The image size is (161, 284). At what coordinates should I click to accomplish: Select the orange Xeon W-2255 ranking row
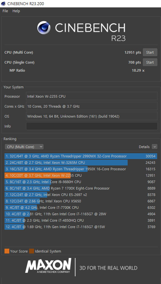pyautogui.click(x=81, y=175)
